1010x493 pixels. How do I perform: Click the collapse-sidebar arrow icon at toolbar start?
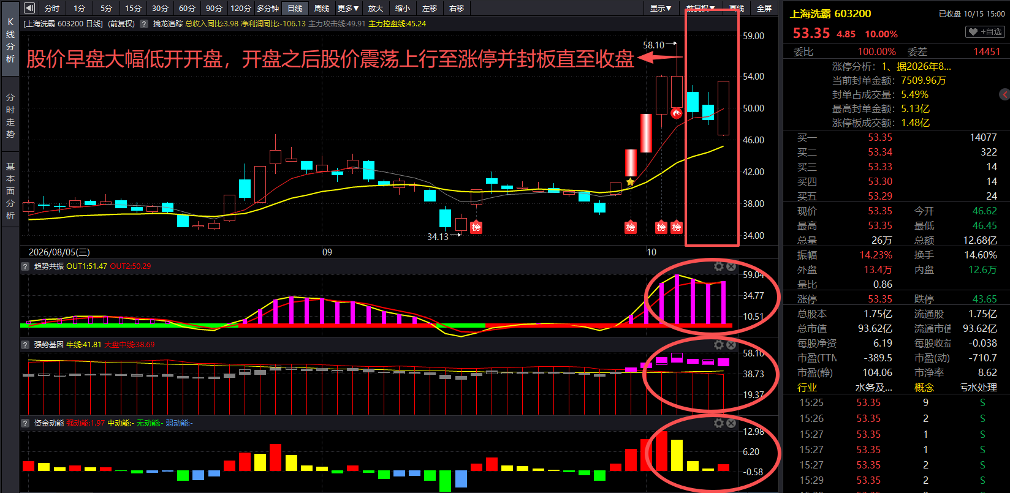(x=29, y=8)
